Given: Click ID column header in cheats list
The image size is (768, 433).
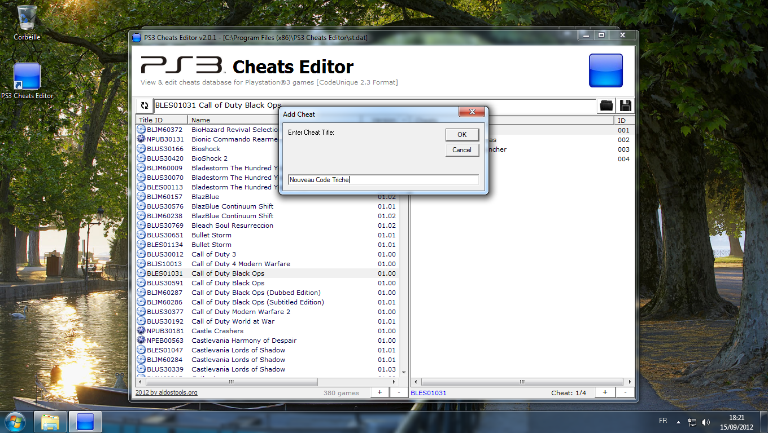Looking at the screenshot, I should tap(624, 120).
